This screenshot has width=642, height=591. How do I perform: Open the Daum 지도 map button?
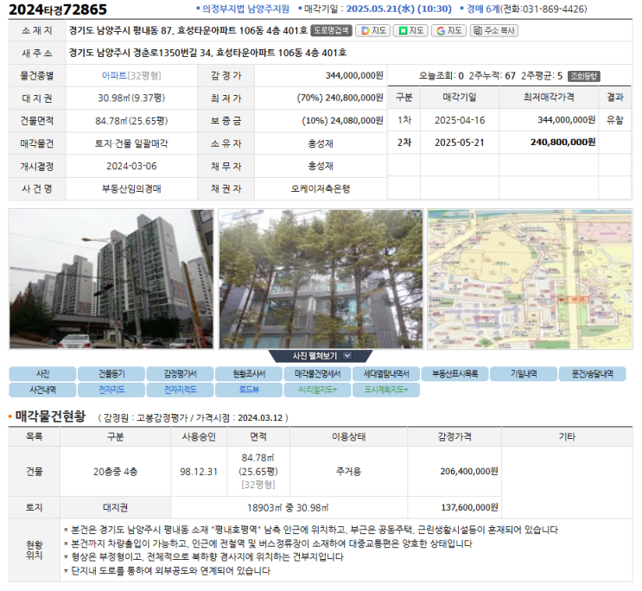click(373, 31)
